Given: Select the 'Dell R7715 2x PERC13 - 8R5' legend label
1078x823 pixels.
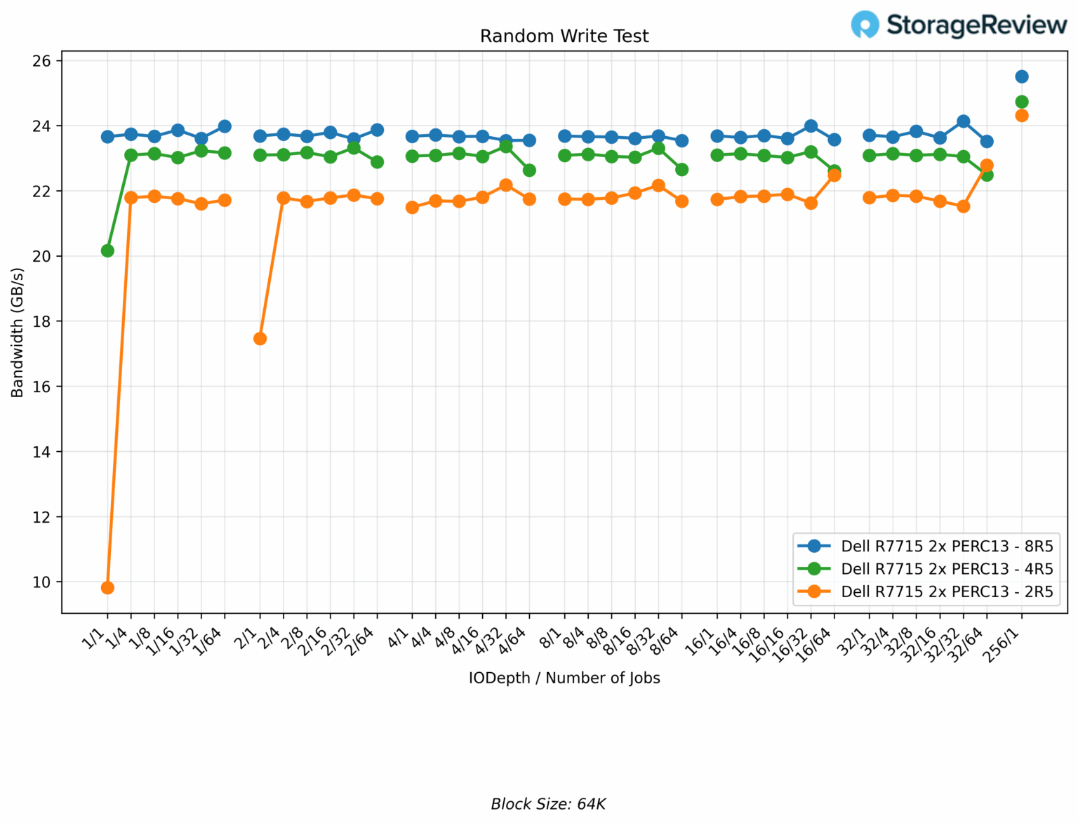Looking at the screenshot, I should pos(947,546).
